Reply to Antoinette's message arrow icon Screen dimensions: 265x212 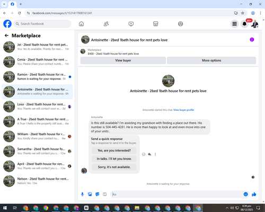(x=149, y=154)
